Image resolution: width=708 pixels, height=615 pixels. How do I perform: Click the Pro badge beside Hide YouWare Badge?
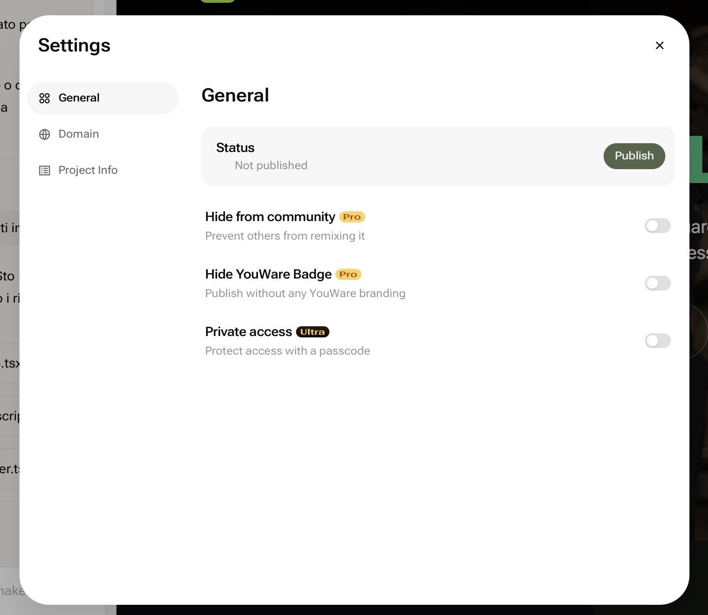coord(348,274)
